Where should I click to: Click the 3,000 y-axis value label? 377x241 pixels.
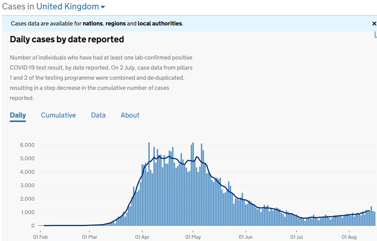[27, 185]
